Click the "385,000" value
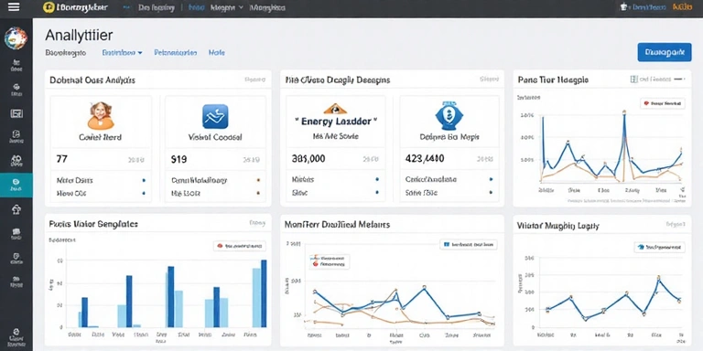703x351 pixels. 308,158
